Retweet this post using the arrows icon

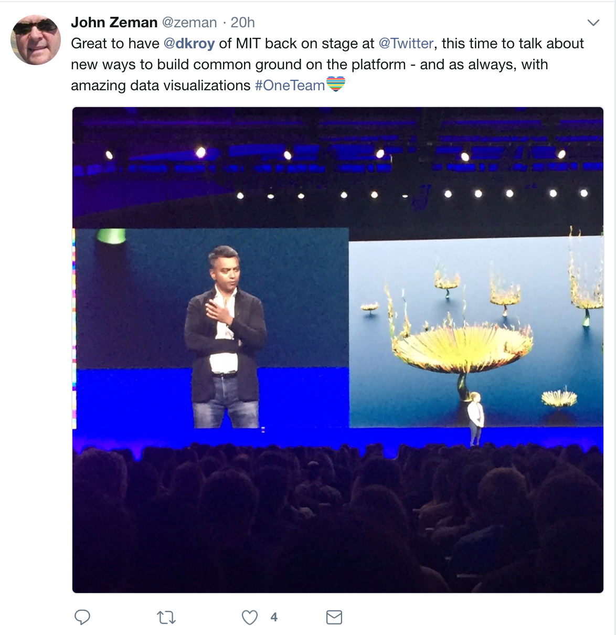click(166, 618)
